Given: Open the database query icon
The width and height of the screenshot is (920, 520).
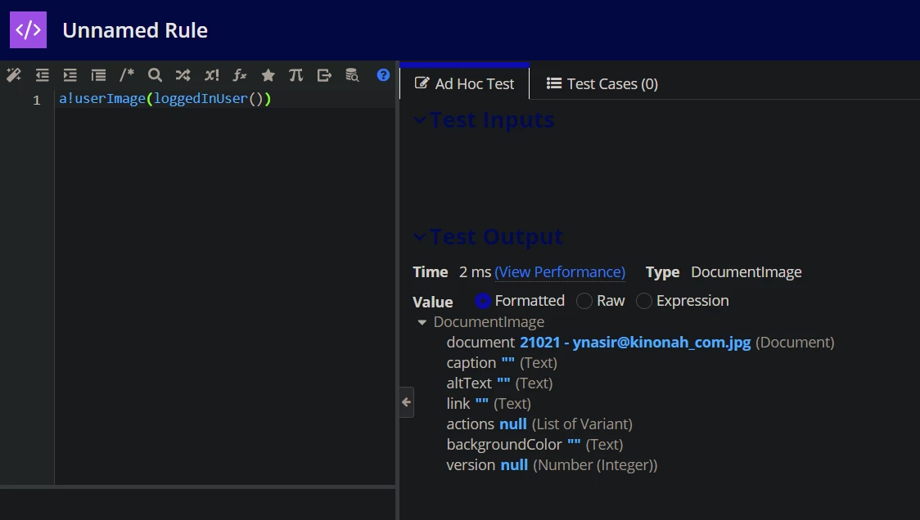Looking at the screenshot, I should pos(352,75).
